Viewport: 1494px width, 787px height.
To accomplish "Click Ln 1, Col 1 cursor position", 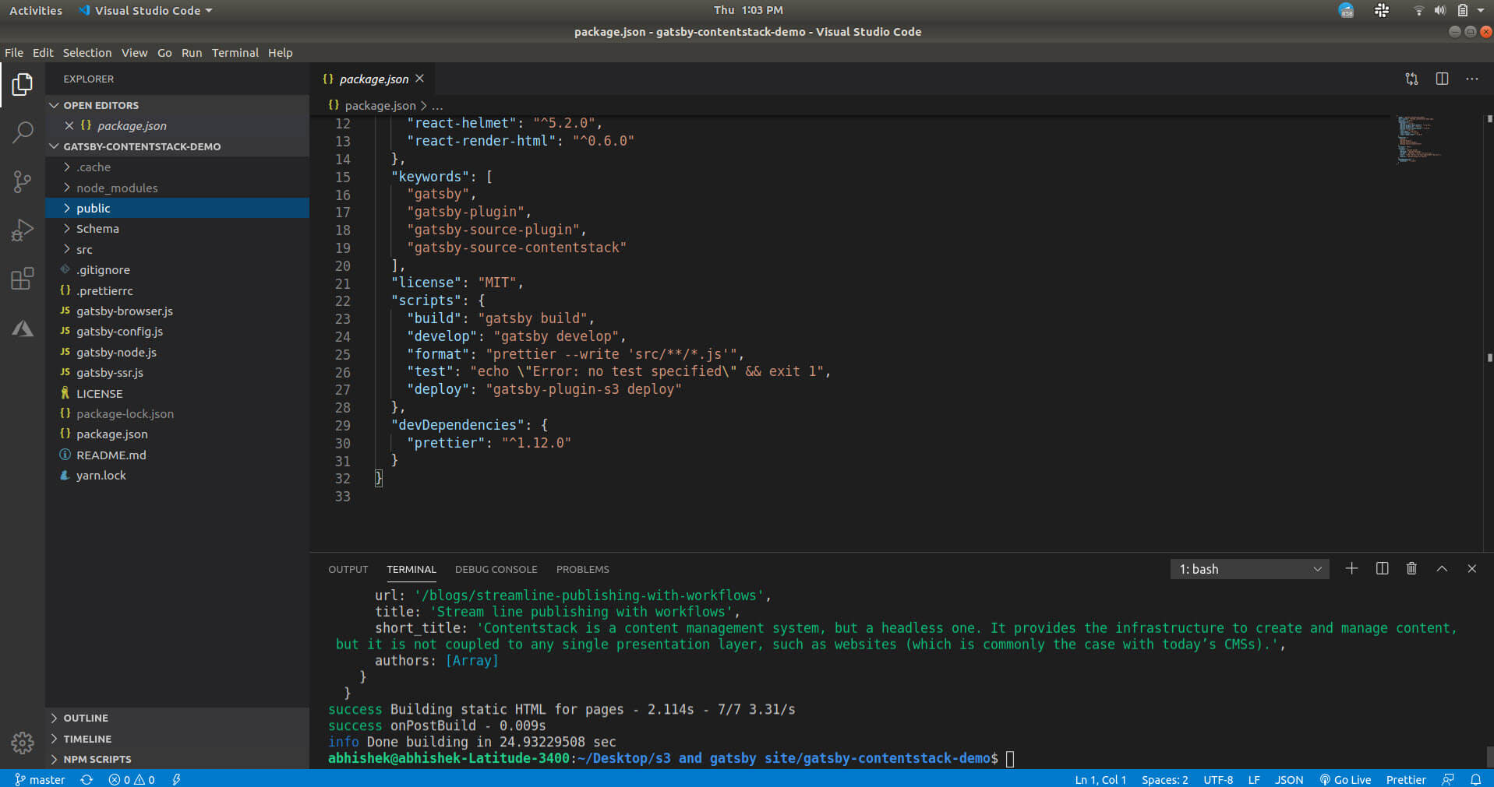I will 1100,779.
